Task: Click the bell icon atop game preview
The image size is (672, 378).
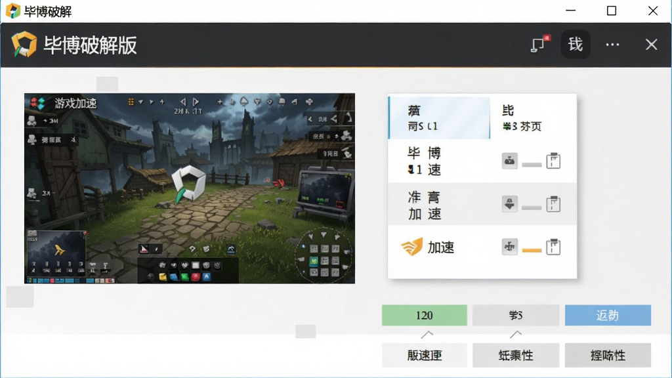Action: [x=282, y=102]
